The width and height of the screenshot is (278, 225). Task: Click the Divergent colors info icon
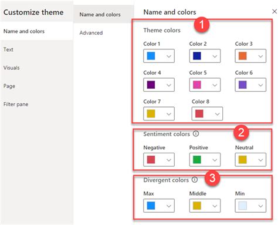click(195, 180)
